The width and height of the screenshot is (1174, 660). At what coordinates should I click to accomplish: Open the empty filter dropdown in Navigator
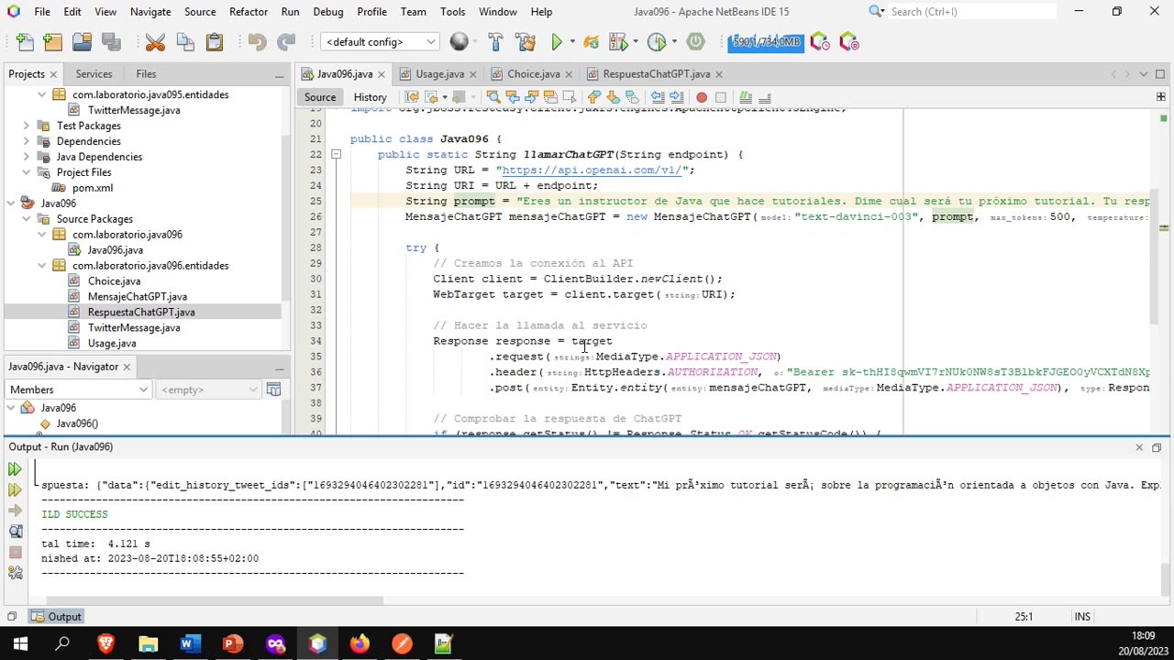pyautogui.click(x=208, y=390)
